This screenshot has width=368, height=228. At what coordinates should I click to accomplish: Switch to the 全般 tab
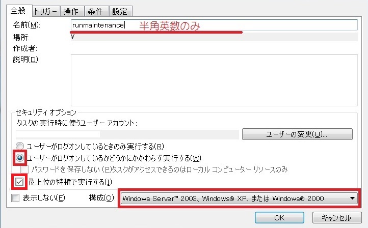tap(18, 11)
